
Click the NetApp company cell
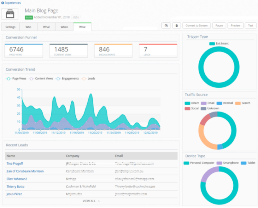(71, 179)
